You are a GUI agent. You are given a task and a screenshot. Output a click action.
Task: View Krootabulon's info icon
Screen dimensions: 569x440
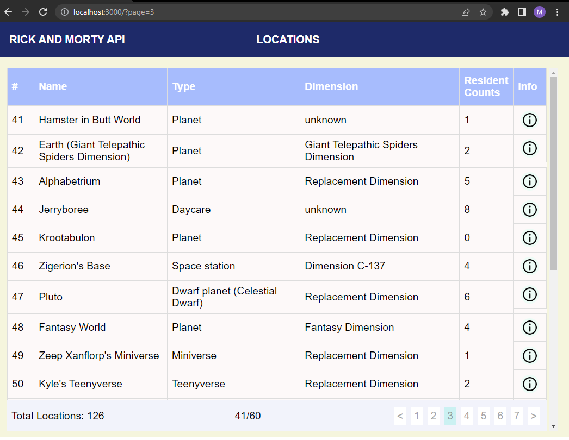529,238
